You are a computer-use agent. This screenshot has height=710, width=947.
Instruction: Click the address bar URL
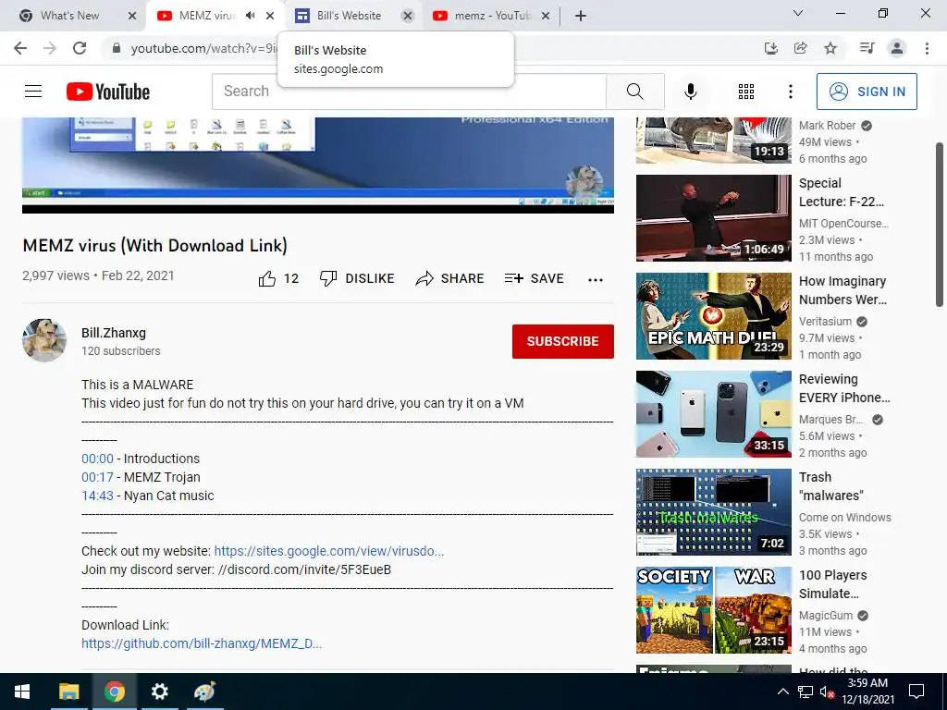(x=204, y=48)
